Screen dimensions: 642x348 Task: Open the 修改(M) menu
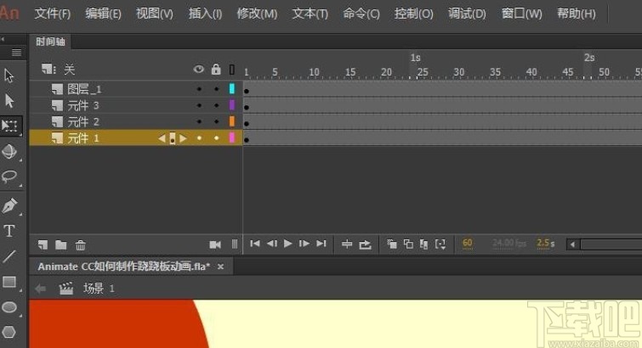pyautogui.click(x=257, y=14)
